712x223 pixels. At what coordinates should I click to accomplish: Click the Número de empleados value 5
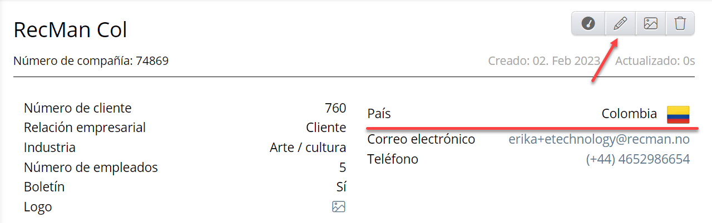pyautogui.click(x=342, y=168)
